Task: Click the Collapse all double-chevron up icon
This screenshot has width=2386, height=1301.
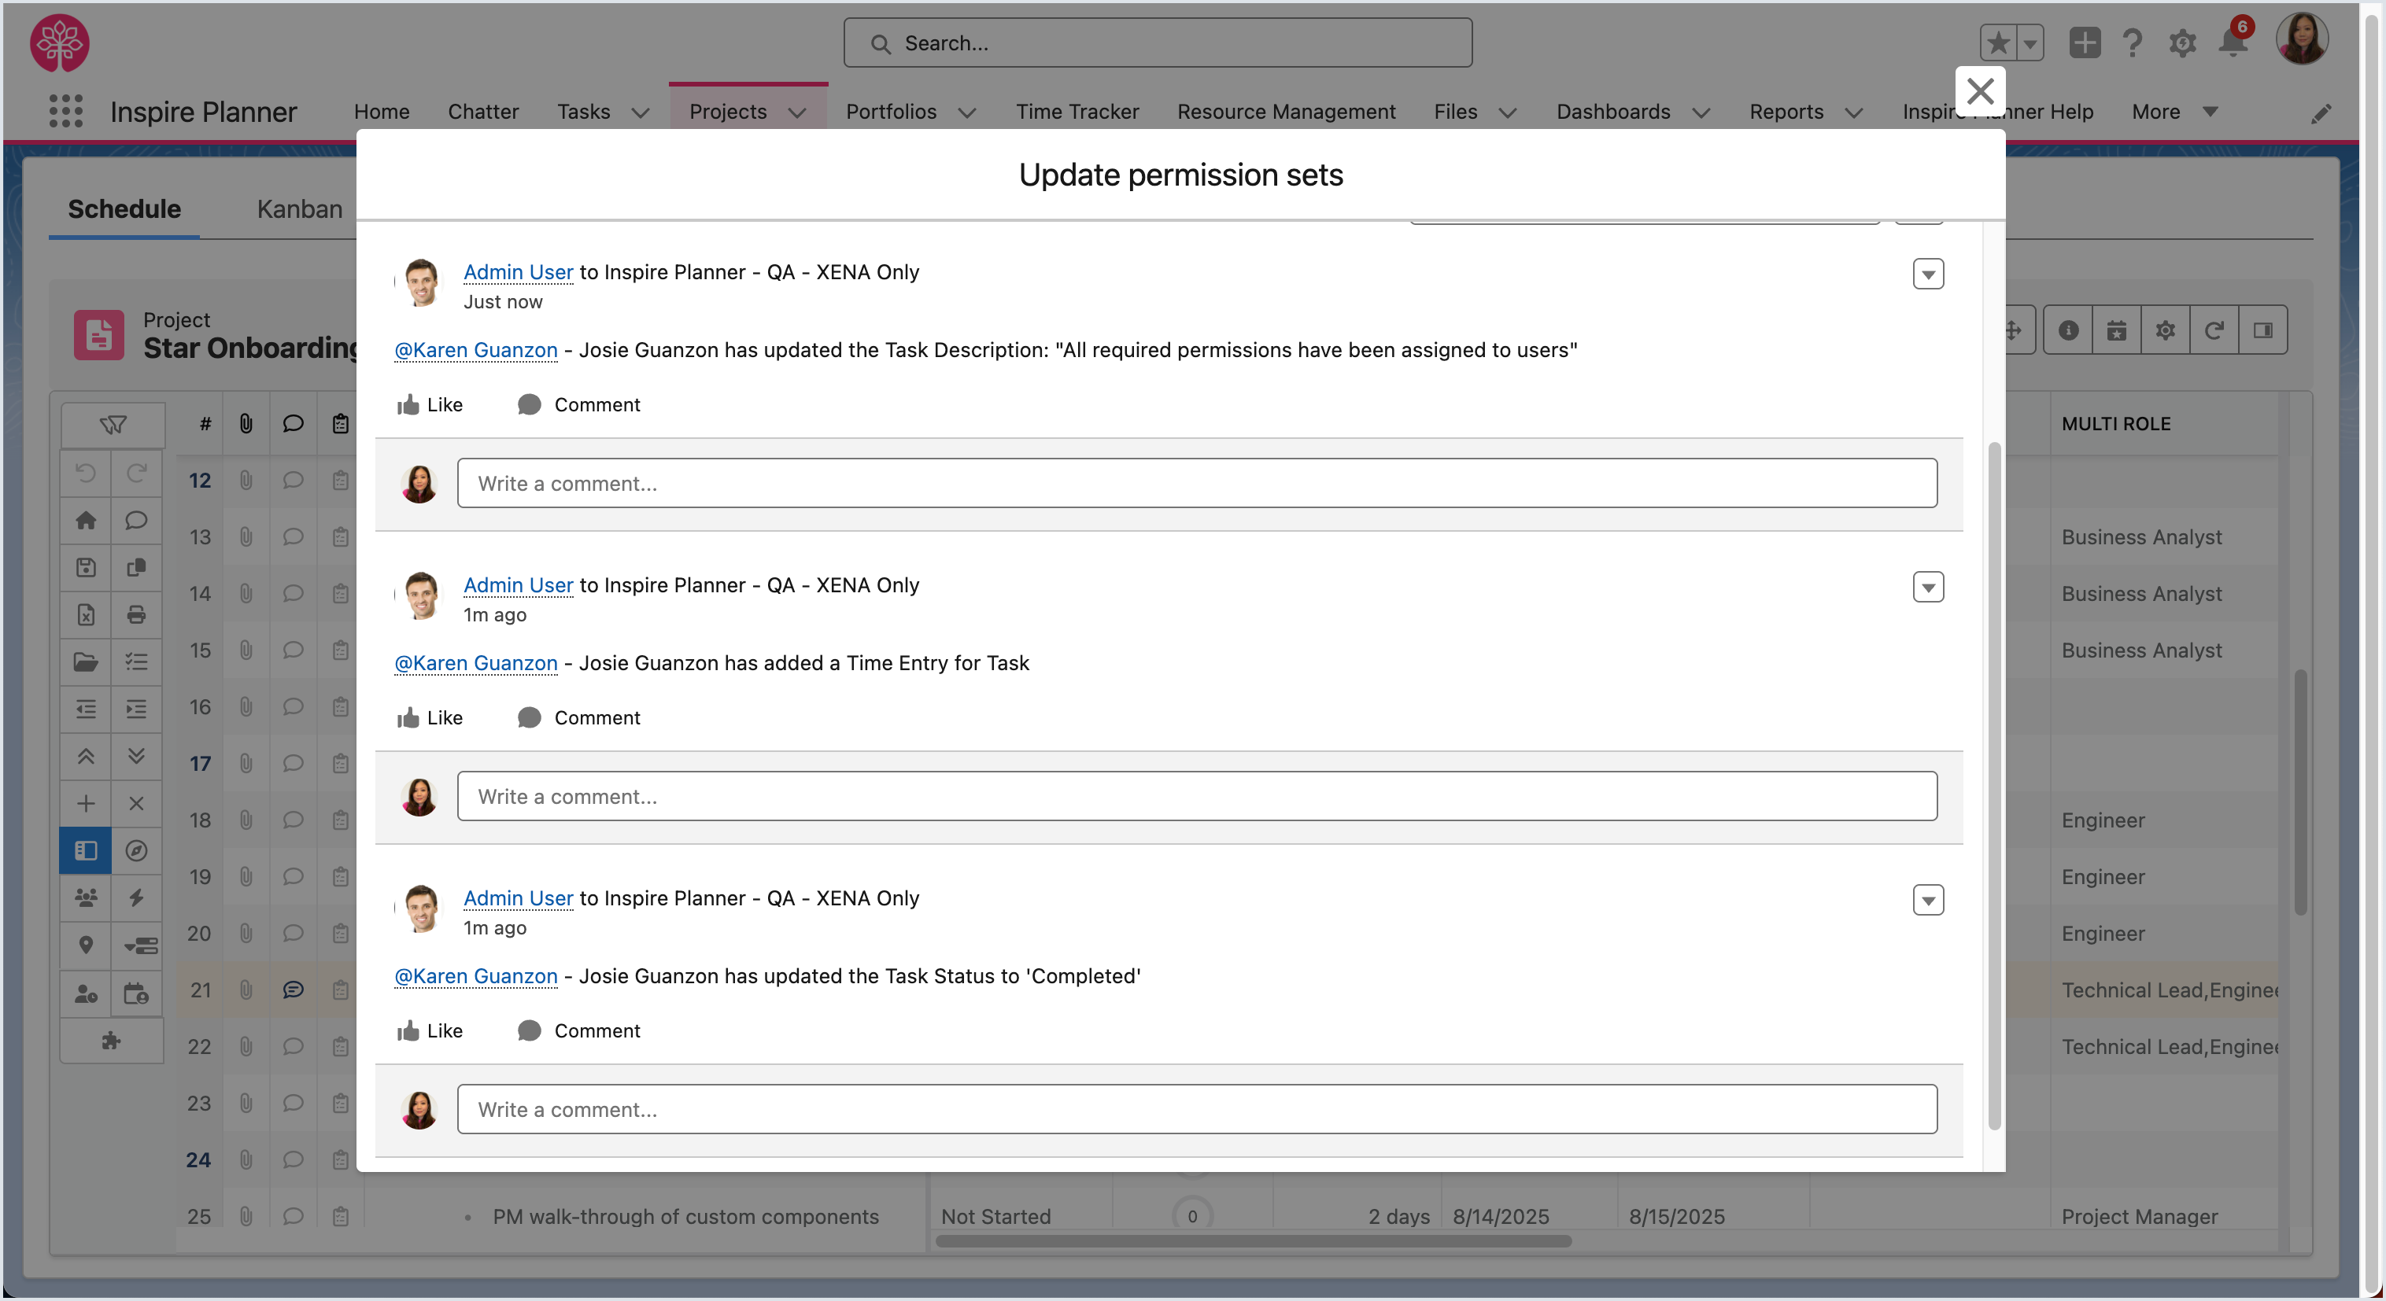Action: click(86, 757)
